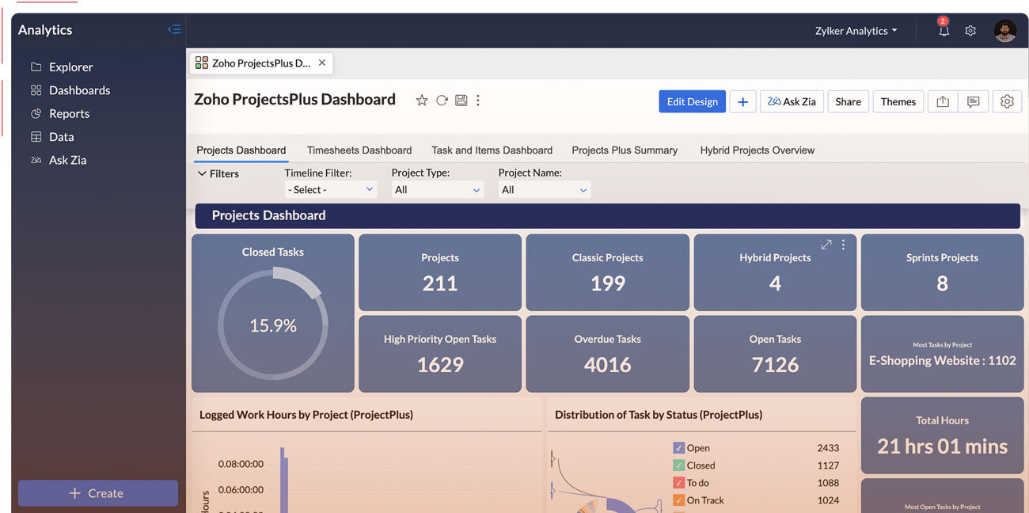The image size is (1029, 513).
Task: Click the Most Tasks by Project card
Action: pyautogui.click(x=942, y=354)
